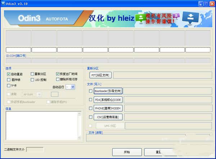Tick the checkbox beside the Bootloader button
The height and width of the screenshot is (159, 216).
point(90,91)
